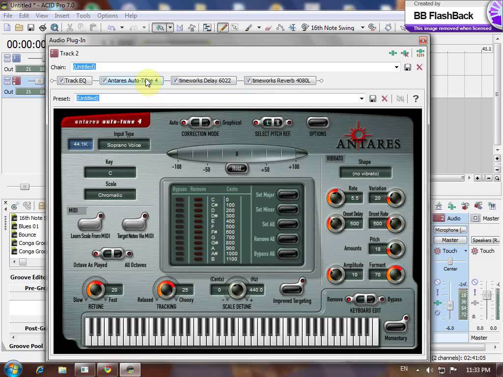Screen dimensions: 503x377
Task: Click the Cut scissors icon
Action: point(70,28)
